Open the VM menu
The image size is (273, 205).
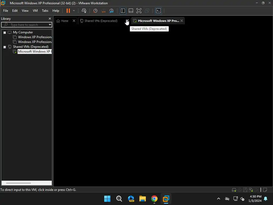pos(35,11)
